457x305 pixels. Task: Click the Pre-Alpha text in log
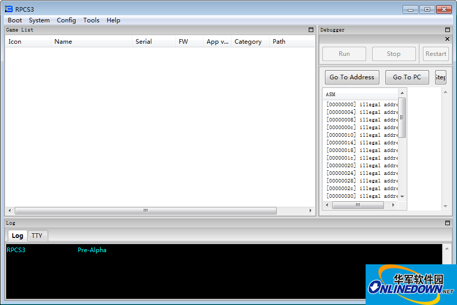(92, 250)
